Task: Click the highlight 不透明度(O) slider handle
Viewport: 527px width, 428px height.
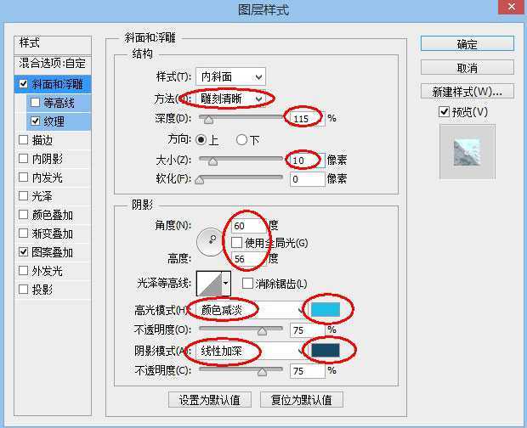Action: point(262,331)
